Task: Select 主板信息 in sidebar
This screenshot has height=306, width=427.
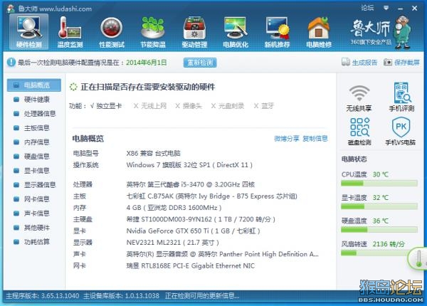Action: pyautogui.click(x=34, y=127)
